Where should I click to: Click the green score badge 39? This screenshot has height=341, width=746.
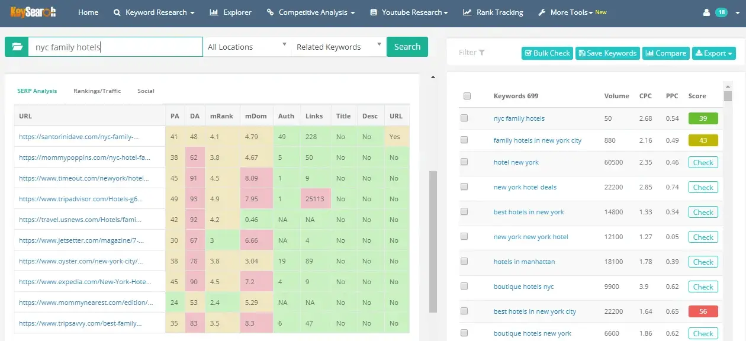click(x=703, y=118)
